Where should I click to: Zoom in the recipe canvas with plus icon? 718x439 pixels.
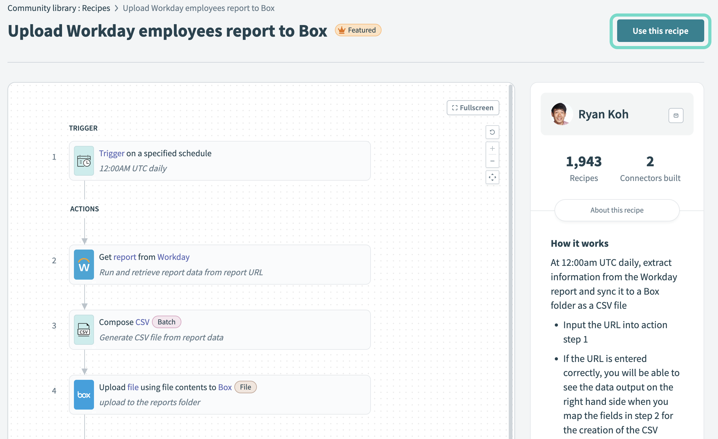tap(492, 148)
